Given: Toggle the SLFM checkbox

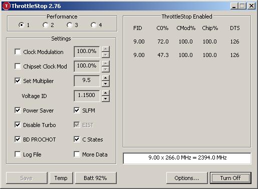Looking at the screenshot, I should coord(77,110).
